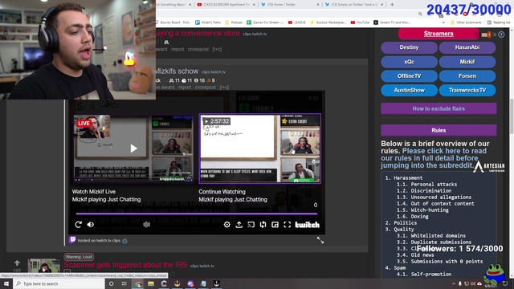
Task: Click the circled up-arrow icon near Streamers
Action: click(x=501, y=35)
